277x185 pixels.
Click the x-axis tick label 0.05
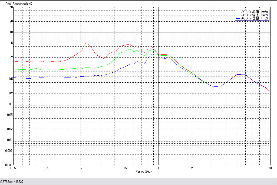tap(13, 168)
